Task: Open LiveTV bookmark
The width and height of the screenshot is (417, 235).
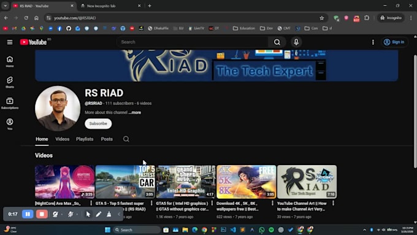Action: pyautogui.click(x=196, y=28)
